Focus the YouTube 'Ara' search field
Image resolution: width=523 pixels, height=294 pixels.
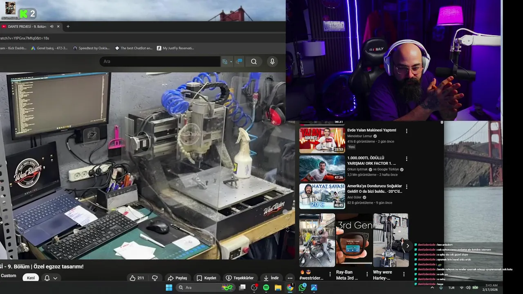[159, 61]
